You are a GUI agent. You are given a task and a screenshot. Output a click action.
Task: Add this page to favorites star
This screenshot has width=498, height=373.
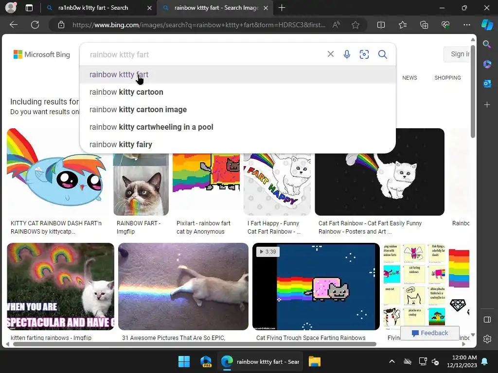click(x=356, y=25)
